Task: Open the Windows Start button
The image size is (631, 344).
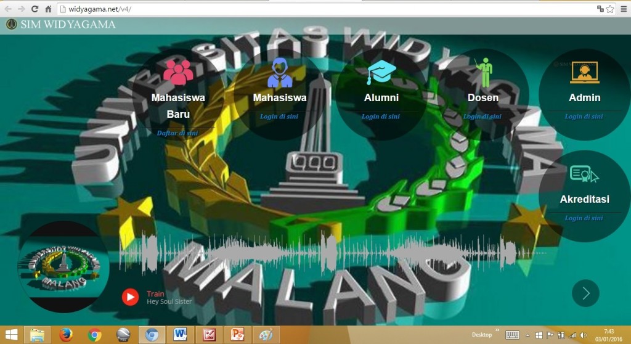Action: 11,335
